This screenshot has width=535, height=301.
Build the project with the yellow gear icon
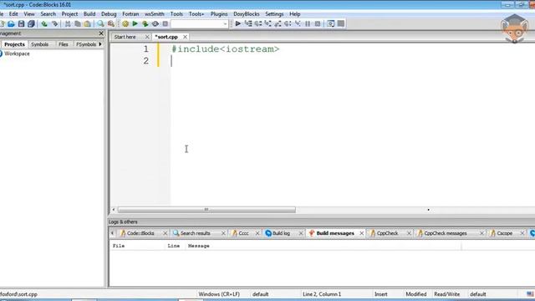click(x=125, y=24)
